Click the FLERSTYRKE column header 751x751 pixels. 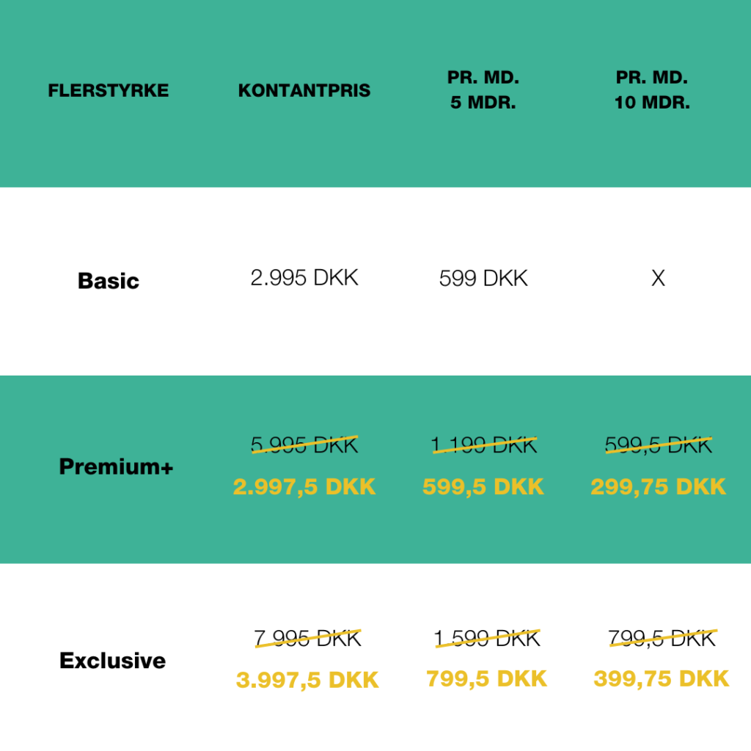click(109, 90)
